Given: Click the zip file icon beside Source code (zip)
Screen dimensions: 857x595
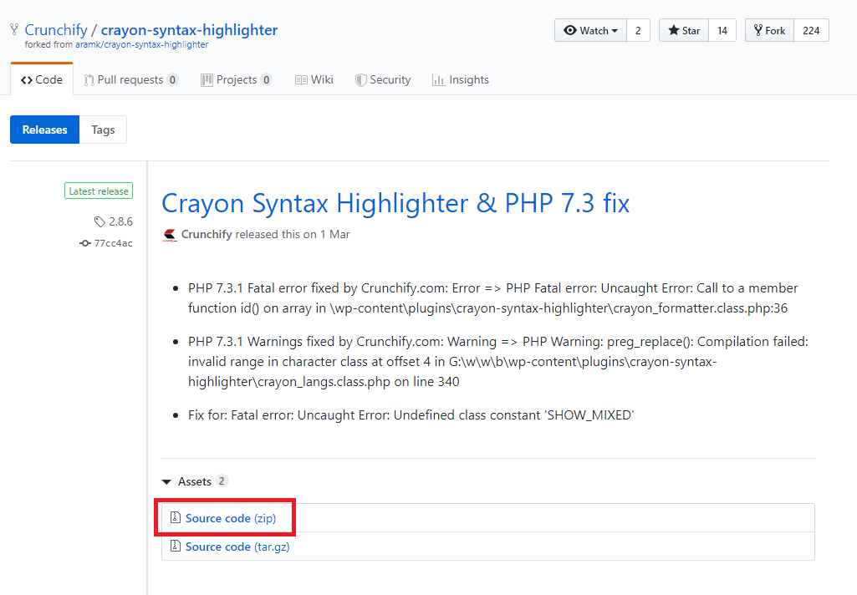Looking at the screenshot, I should tap(176, 517).
